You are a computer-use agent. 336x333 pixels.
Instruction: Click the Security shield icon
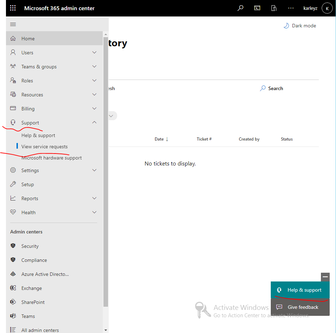pyautogui.click(x=13, y=246)
